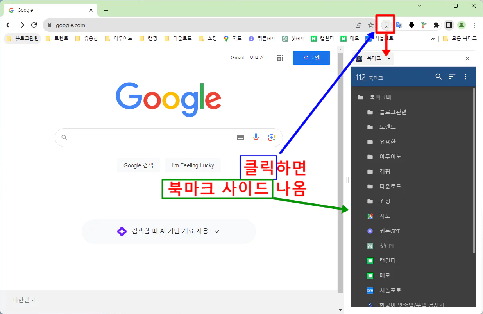
Task: Open 블로그관련 folder on the bookmarks bar
Action: 23,39
